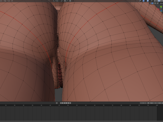Toggle the viewport overlays button

148,1
